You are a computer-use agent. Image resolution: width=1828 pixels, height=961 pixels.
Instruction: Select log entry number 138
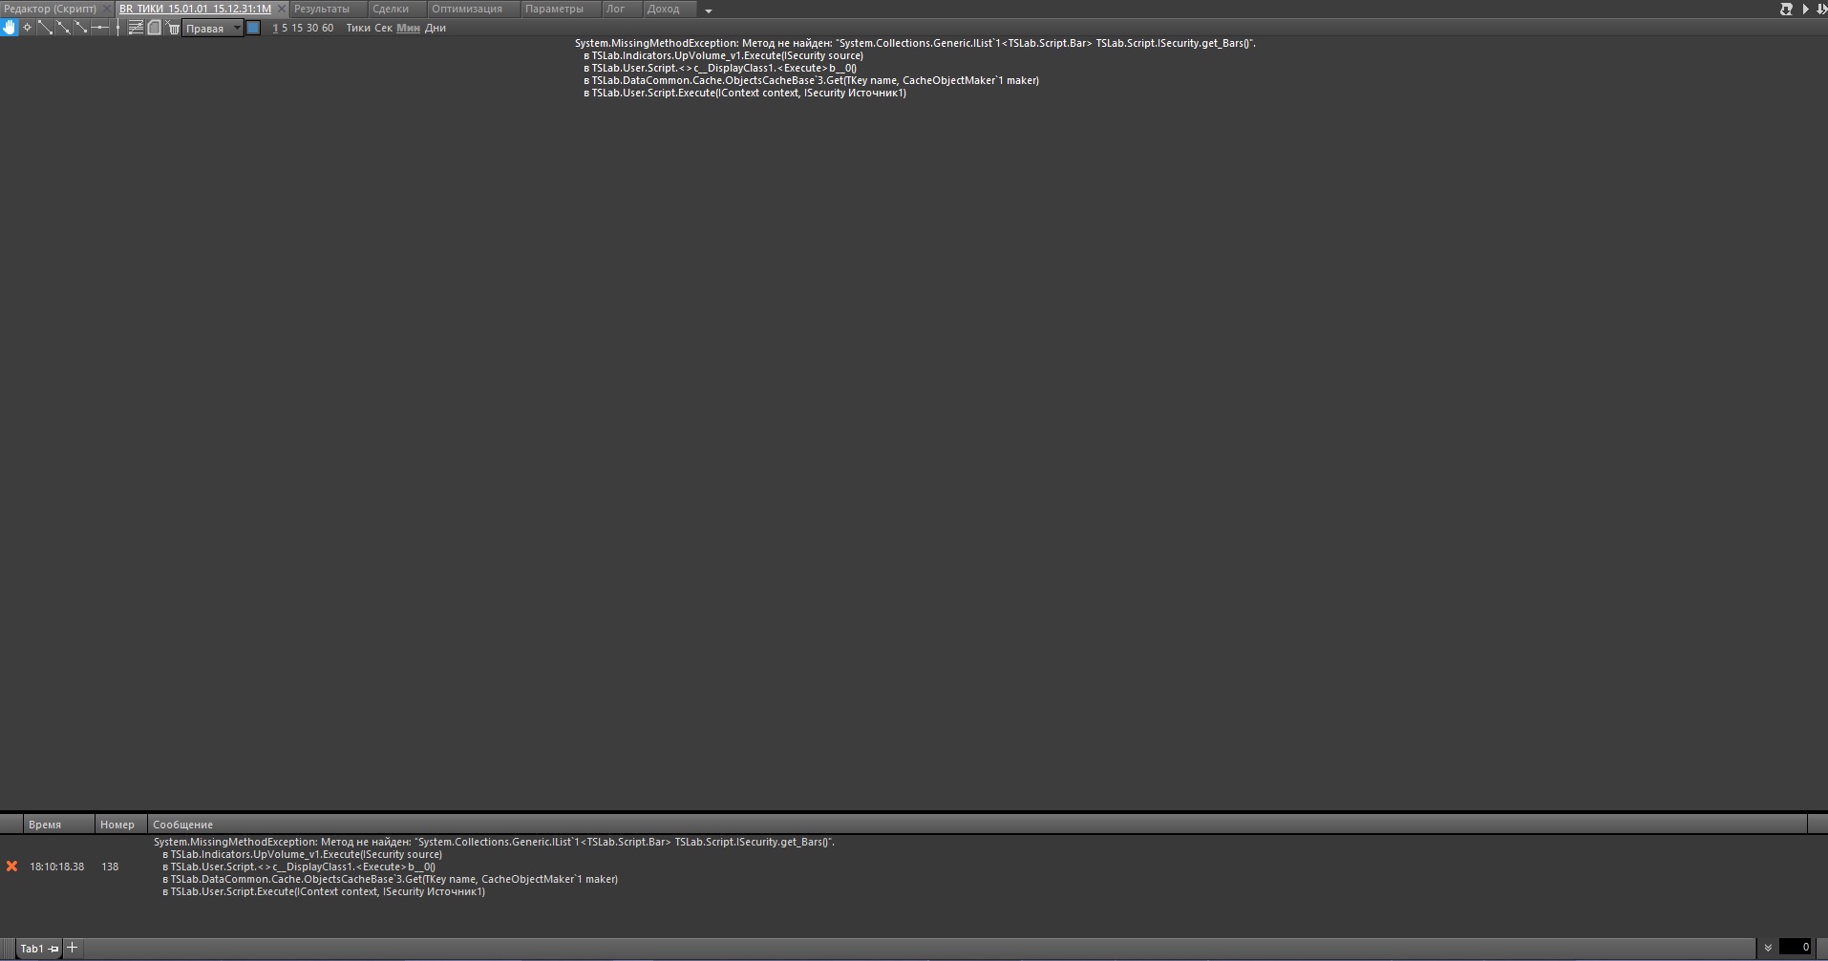110,867
